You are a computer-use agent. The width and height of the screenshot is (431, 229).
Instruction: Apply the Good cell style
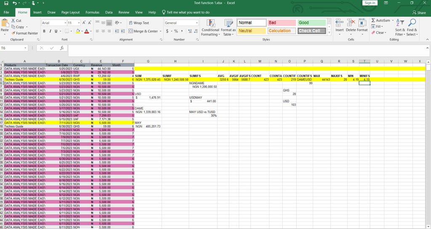coord(312,23)
